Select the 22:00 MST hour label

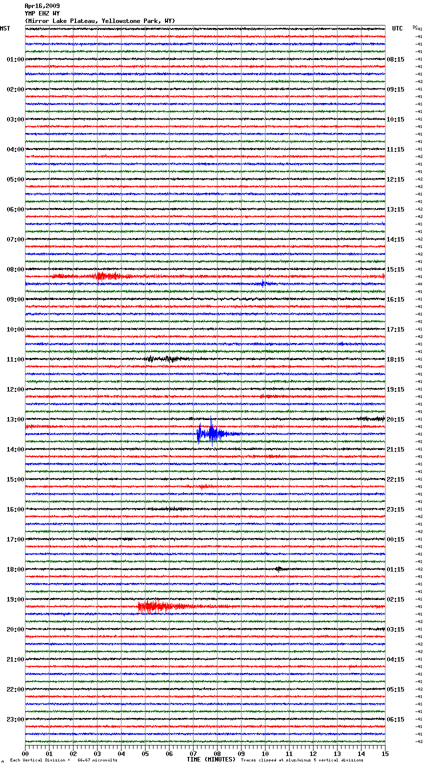15,689
